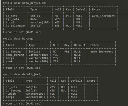Click the harga field in detail_jual table
This screenshot has width=128, height=106.
tap(10, 97)
